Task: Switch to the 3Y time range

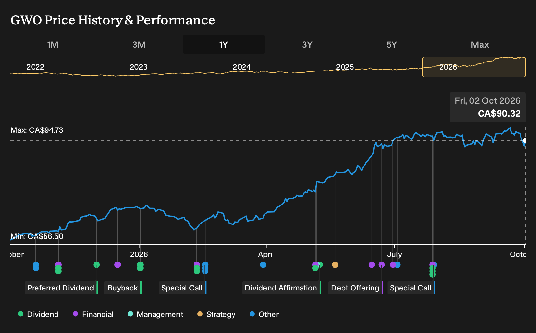Action: tap(307, 44)
